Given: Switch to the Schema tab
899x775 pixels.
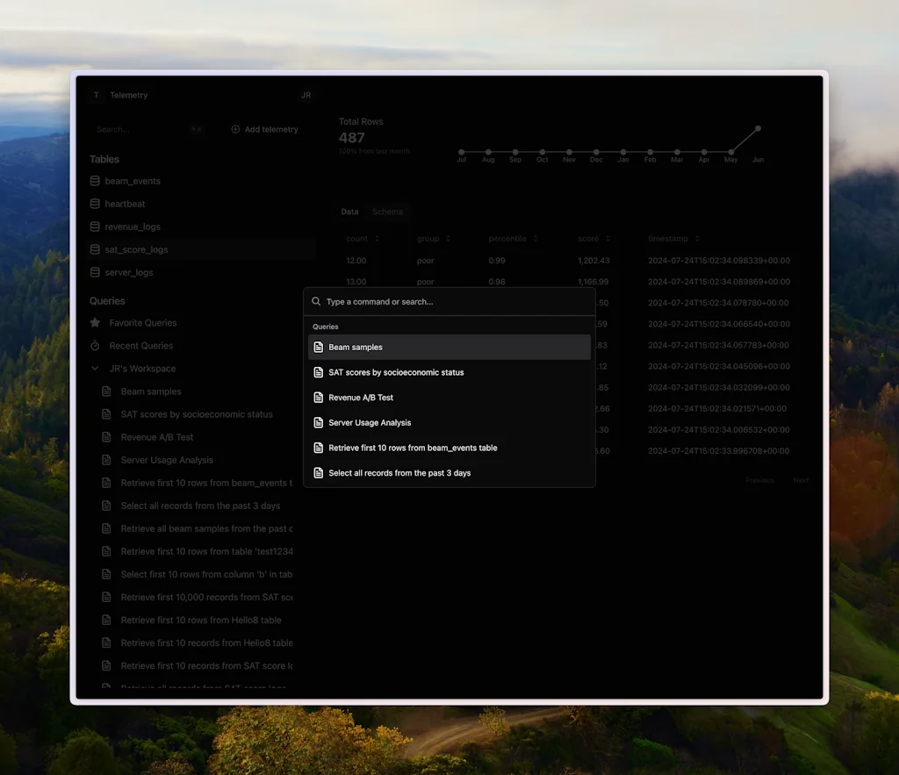Looking at the screenshot, I should pos(387,212).
